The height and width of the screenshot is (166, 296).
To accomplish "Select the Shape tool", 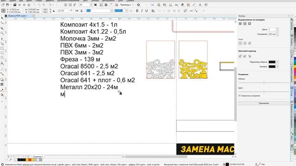I will coord(2,23).
